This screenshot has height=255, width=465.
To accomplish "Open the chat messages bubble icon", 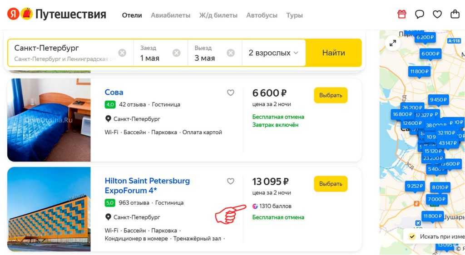I will pos(420,15).
